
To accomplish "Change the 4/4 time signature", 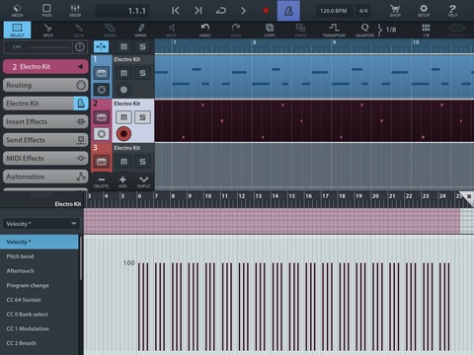I will click(363, 11).
